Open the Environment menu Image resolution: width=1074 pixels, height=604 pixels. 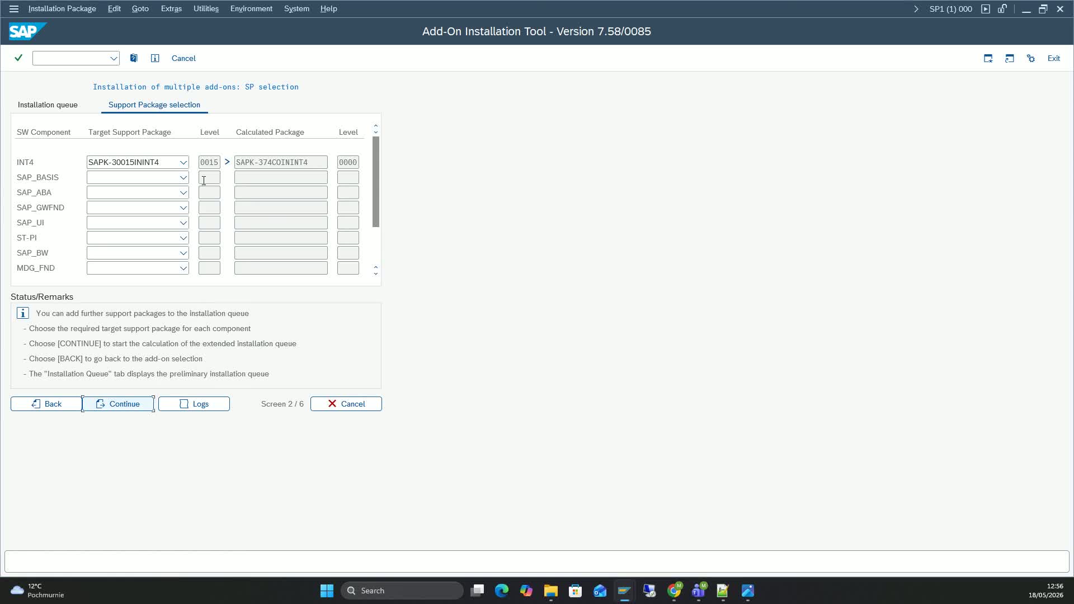tap(251, 9)
